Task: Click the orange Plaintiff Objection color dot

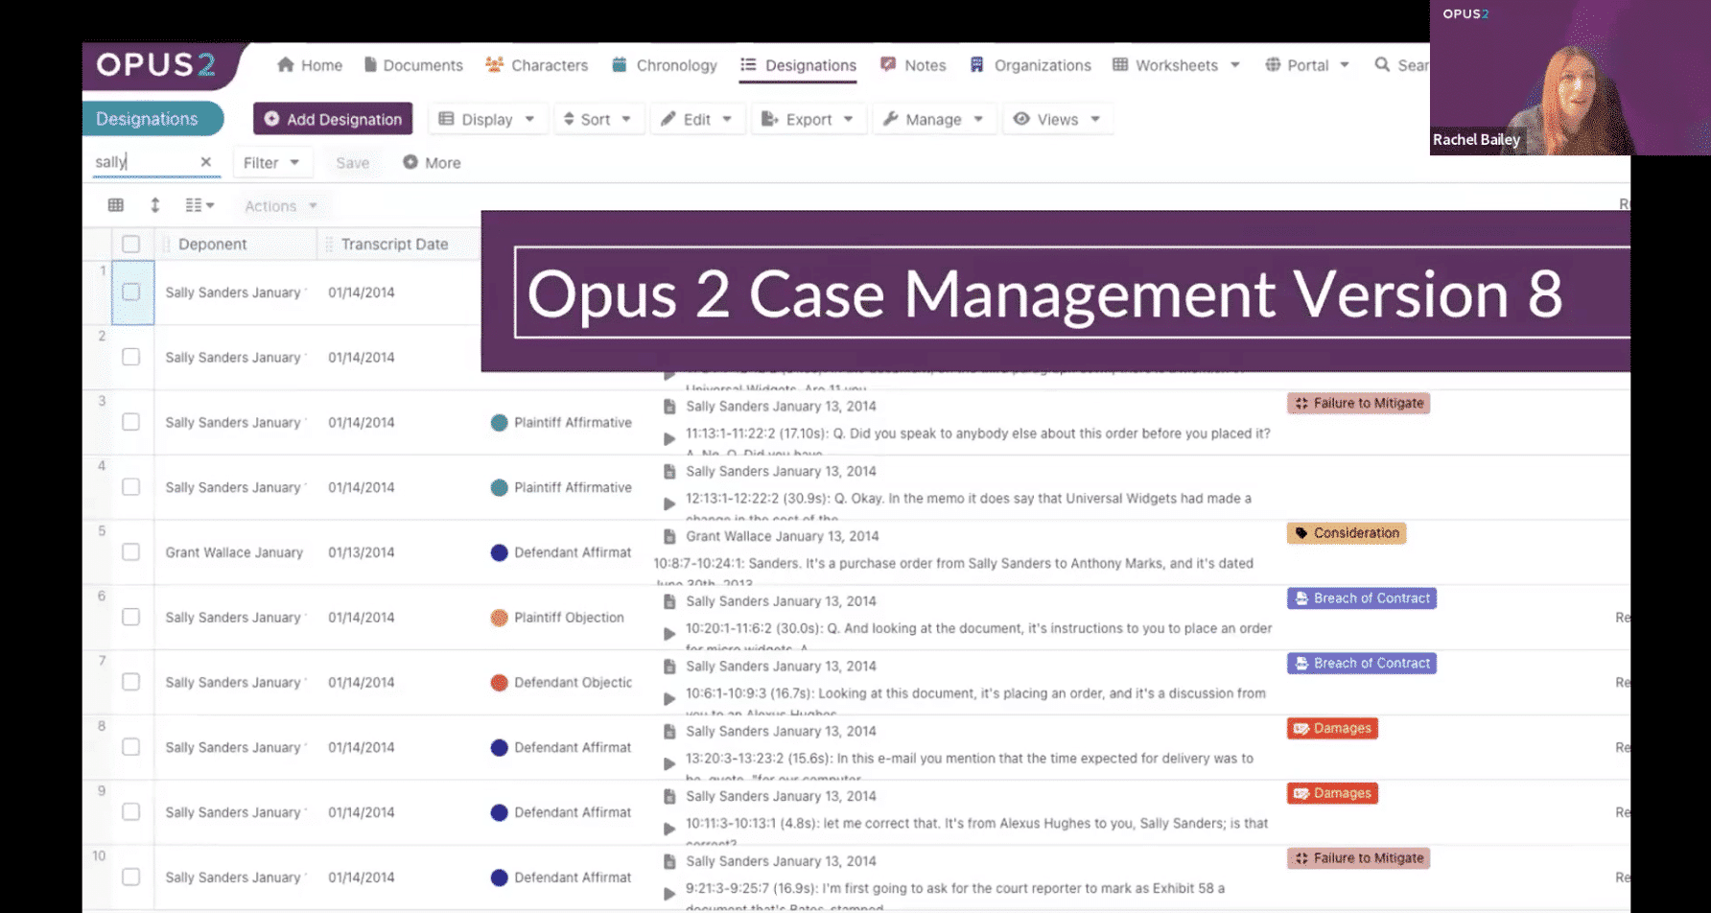Action: [499, 618]
